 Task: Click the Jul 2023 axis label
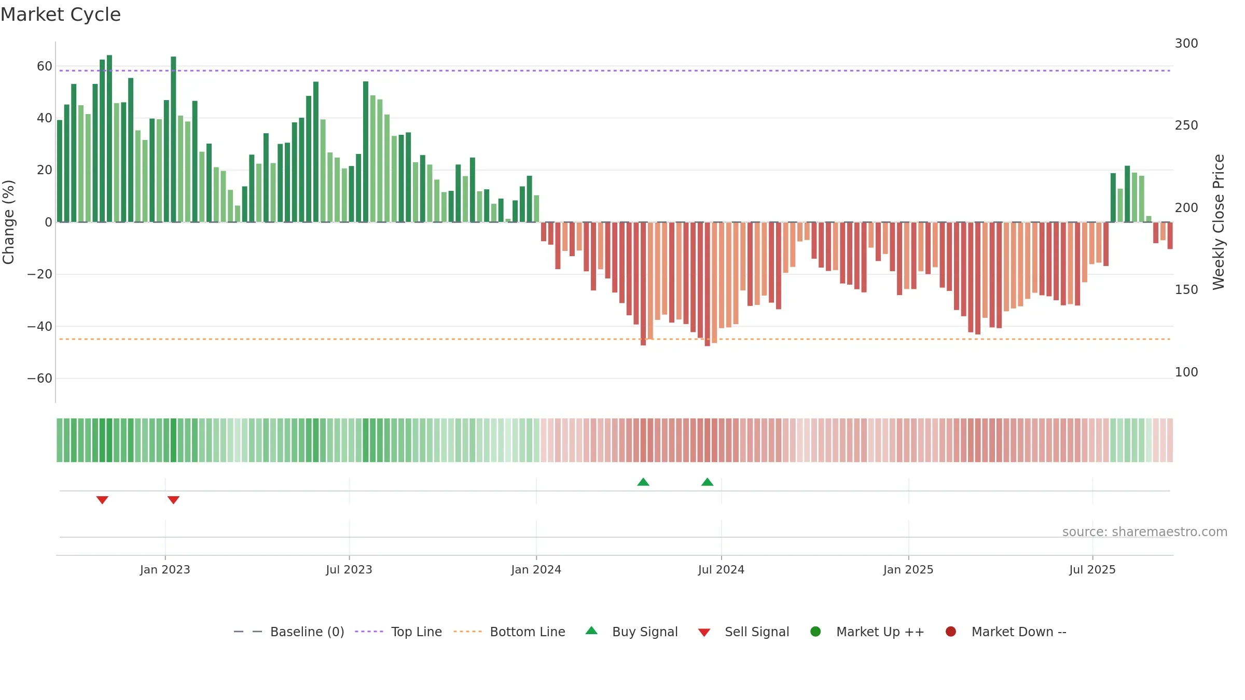[349, 570]
